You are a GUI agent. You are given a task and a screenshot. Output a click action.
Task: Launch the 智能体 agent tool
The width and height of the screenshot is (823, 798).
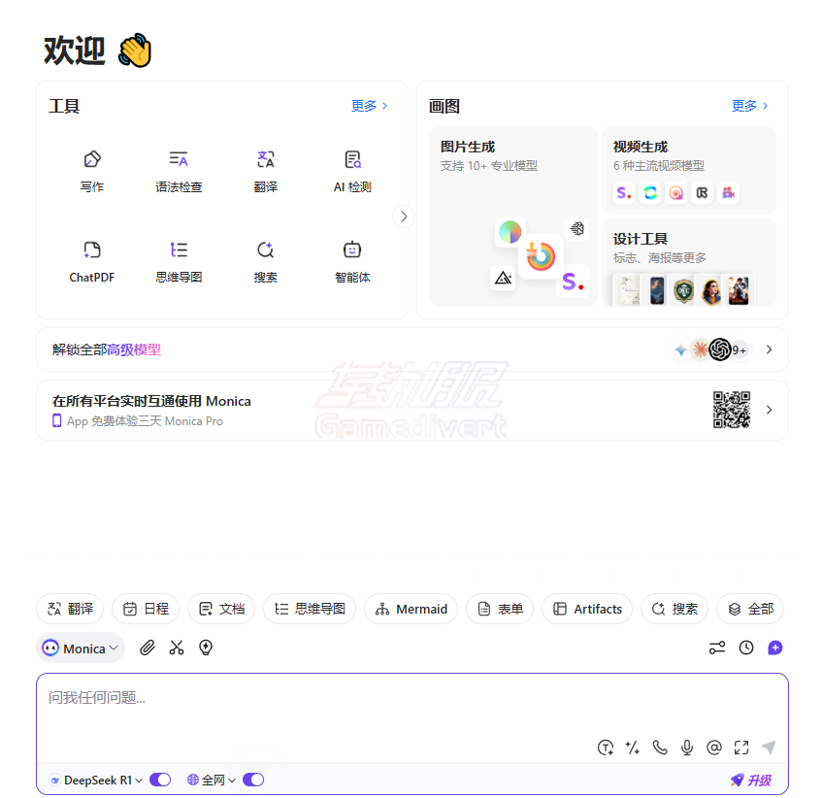coord(351,260)
